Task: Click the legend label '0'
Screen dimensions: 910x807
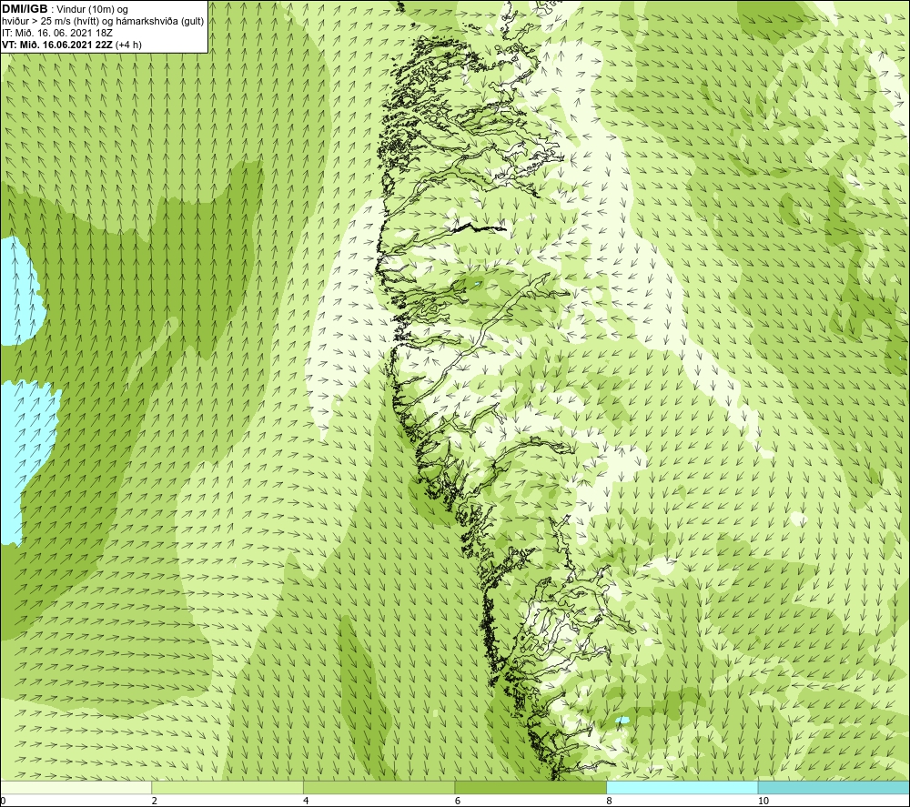Action: (x=3, y=801)
